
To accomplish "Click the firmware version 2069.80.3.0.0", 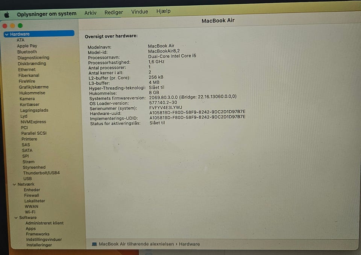I will tap(164, 97).
